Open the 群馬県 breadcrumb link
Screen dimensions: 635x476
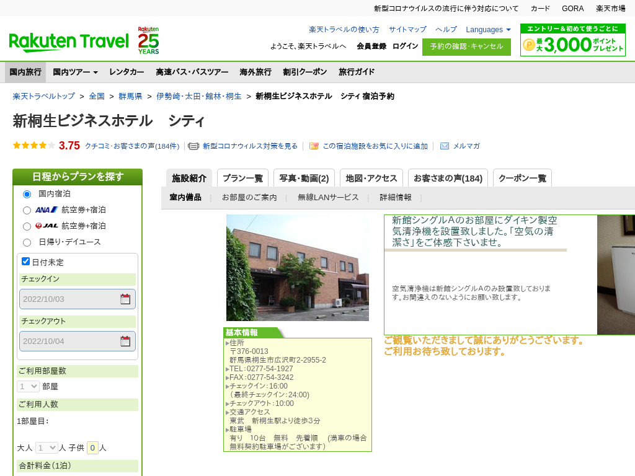pyautogui.click(x=130, y=97)
